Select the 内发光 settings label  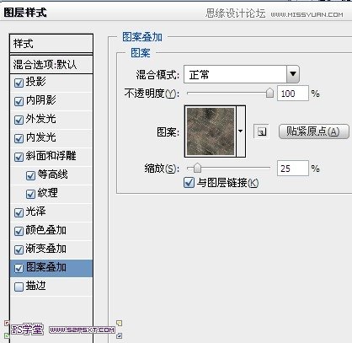click(41, 137)
